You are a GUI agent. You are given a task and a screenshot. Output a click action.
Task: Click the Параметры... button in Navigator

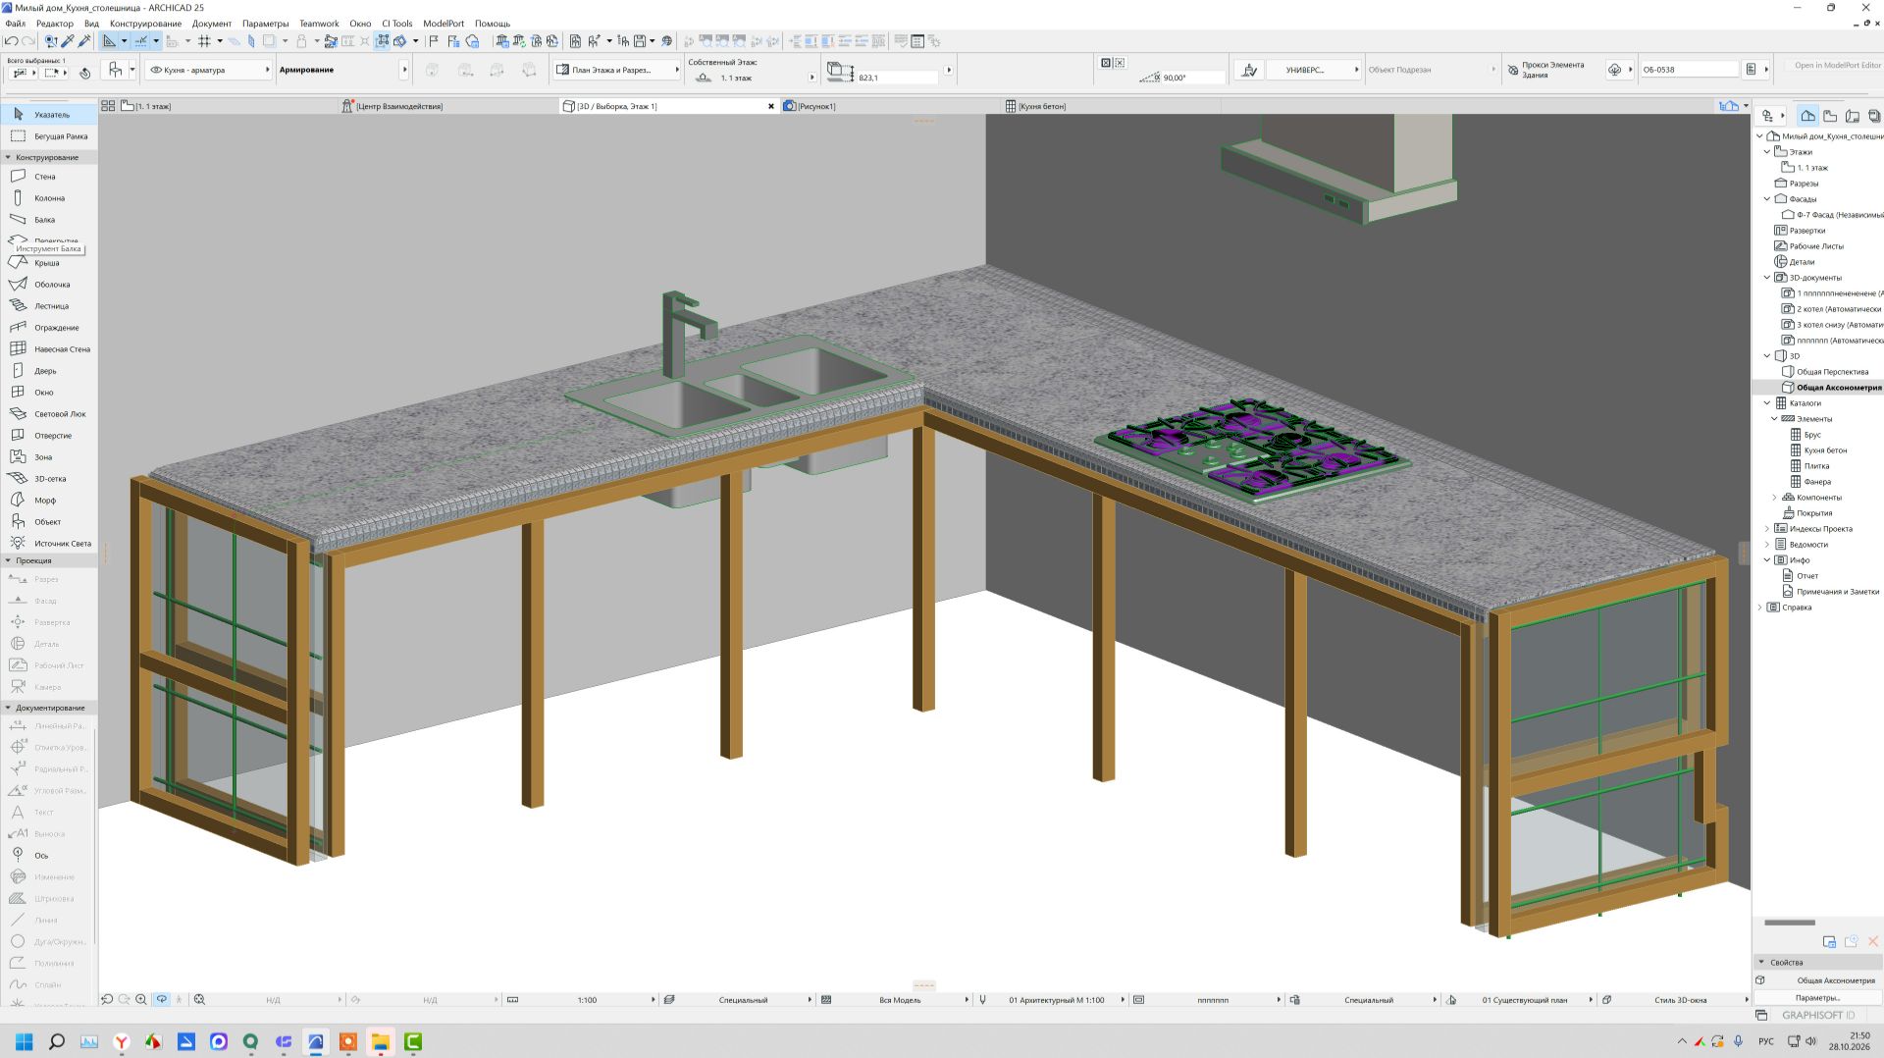1817,998
